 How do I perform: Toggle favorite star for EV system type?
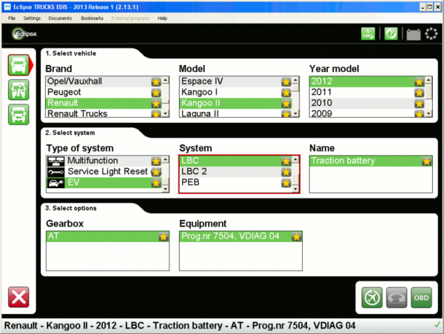pyautogui.click(x=156, y=183)
